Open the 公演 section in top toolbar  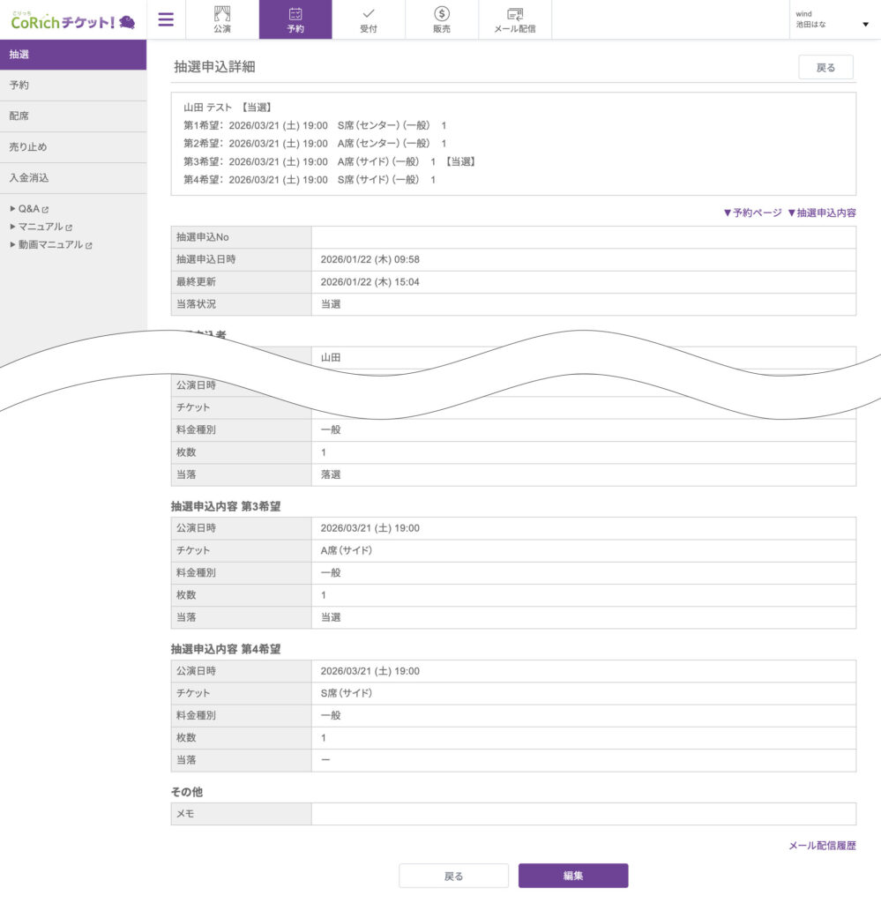pyautogui.click(x=222, y=19)
